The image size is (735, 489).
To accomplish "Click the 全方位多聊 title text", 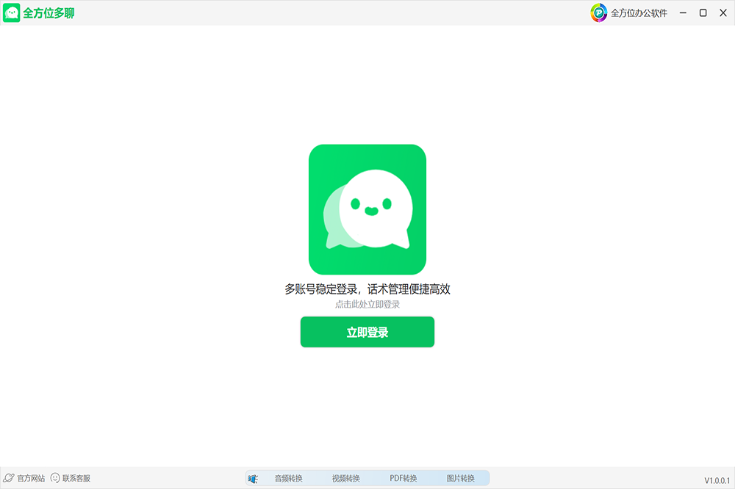I will (x=49, y=13).
